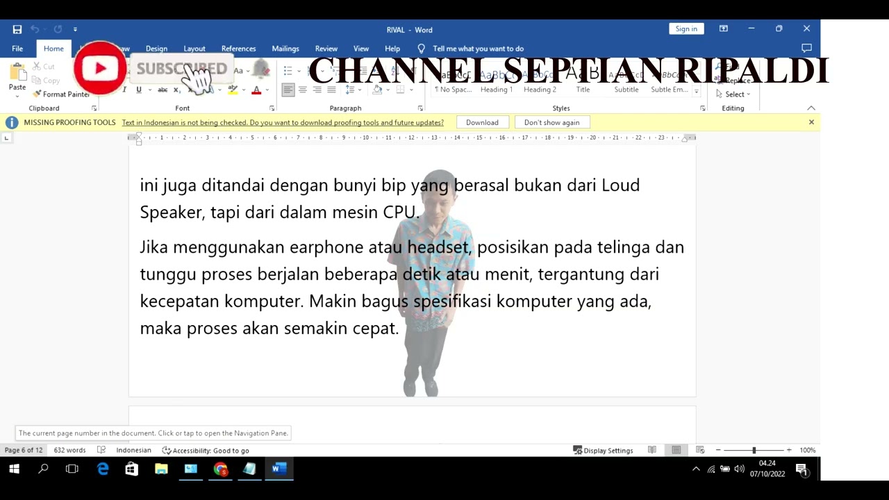The image size is (889, 500).
Task: Click the zoom slider handle
Action: [x=754, y=450]
